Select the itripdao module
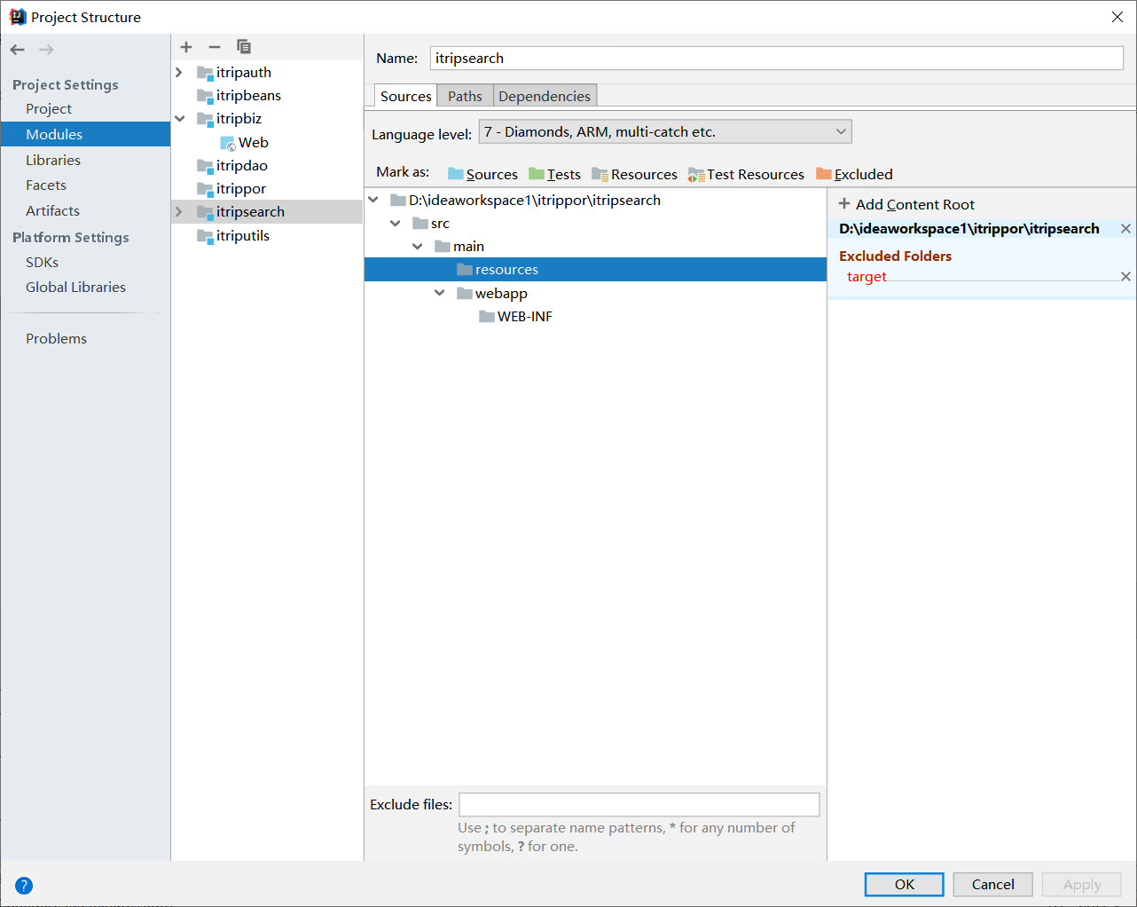Viewport: 1137px width, 907px height. click(242, 166)
